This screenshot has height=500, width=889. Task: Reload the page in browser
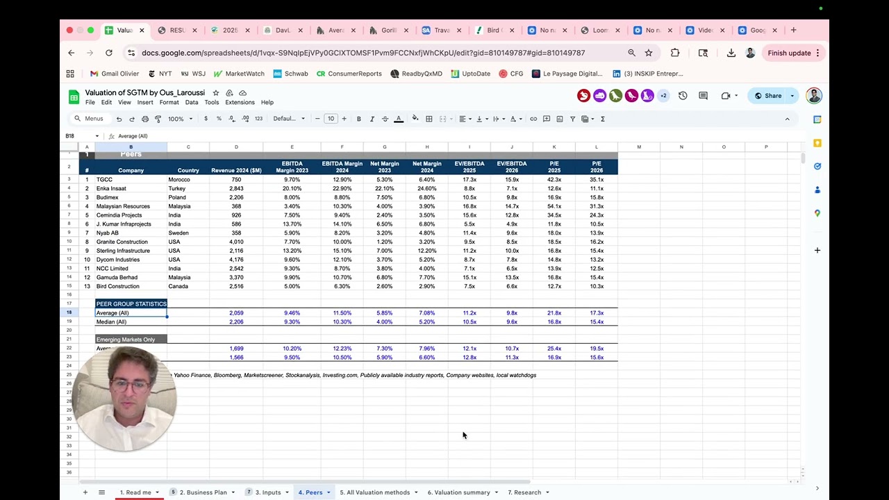pos(108,53)
